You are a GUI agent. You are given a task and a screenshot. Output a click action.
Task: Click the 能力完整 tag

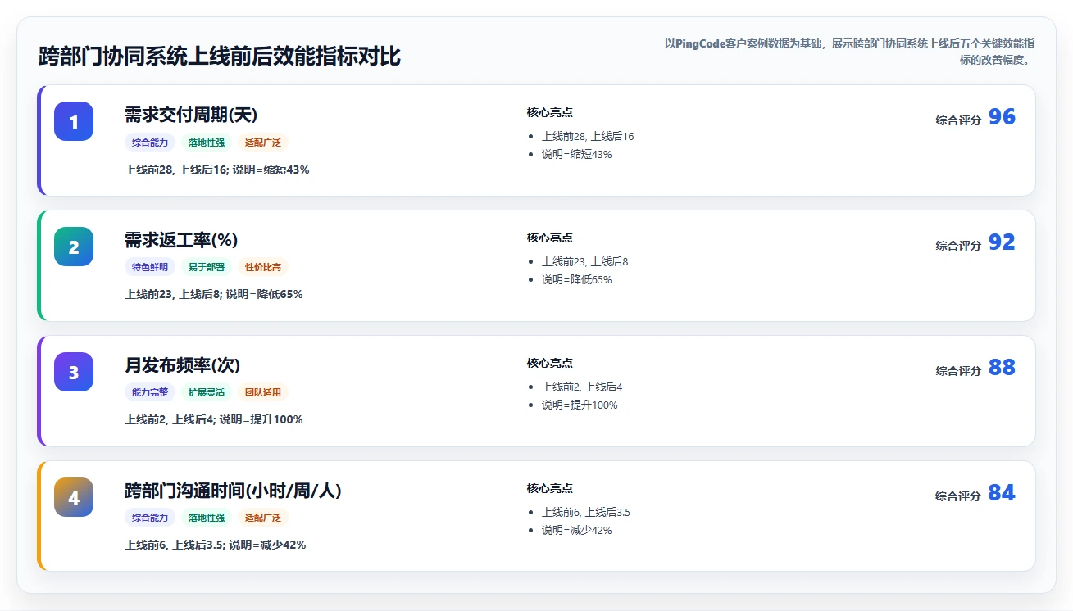tap(150, 392)
